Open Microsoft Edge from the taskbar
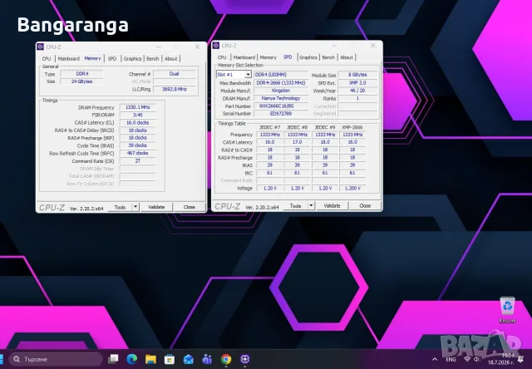Viewport: 532px width, 369px height. click(131, 359)
